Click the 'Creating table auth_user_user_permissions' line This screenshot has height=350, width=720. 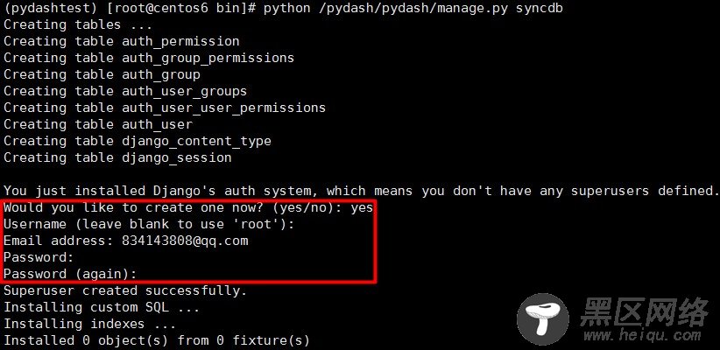(165, 108)
